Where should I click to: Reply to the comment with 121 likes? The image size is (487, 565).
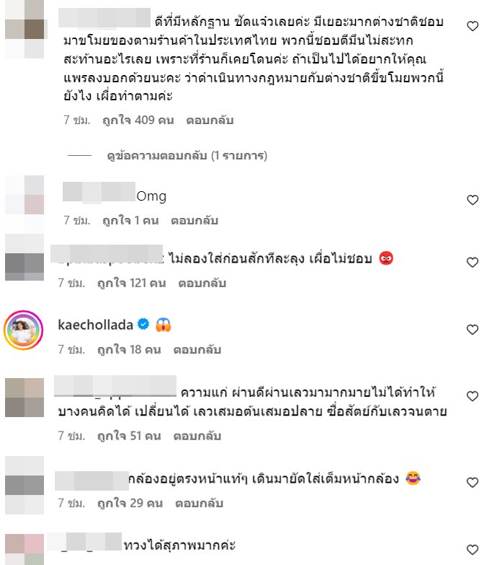coord(202,283)
